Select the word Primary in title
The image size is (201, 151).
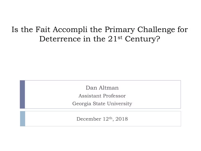click(x=120, y=30)
